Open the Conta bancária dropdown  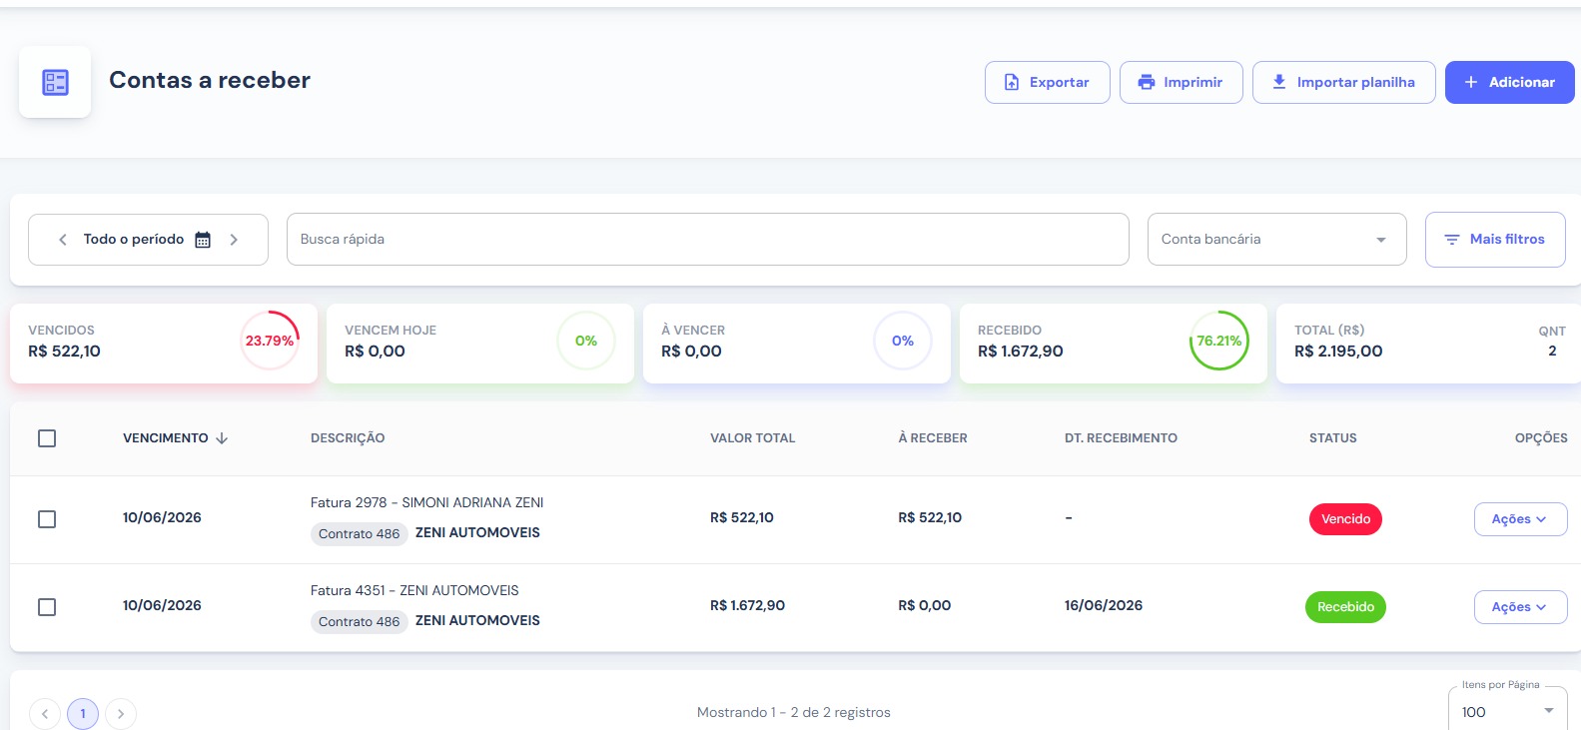tap(1276, 240)
